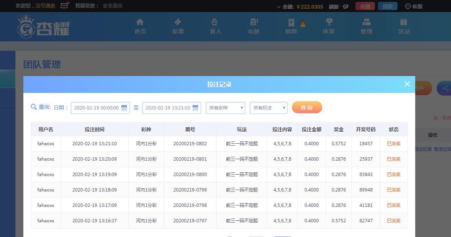Click winning number 83843
This screenshot has width=451, height=237.
pos(366,175)
